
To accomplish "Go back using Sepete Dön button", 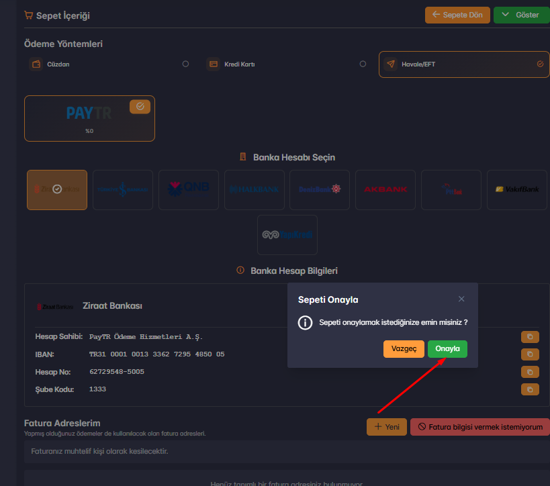I will tap(457, 15).
